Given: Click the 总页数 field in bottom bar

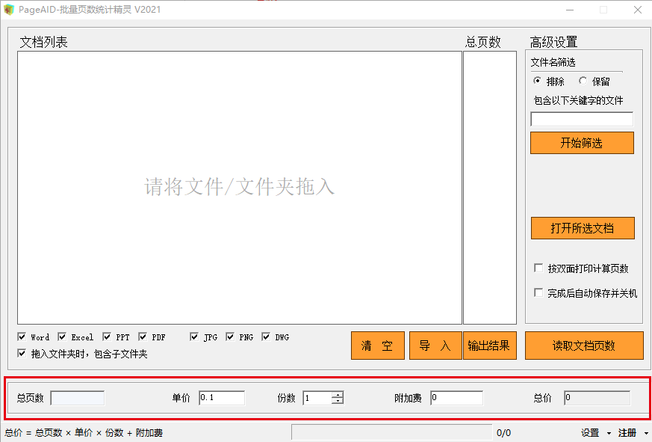Looking at the screenshot, I should click(78, 398).
